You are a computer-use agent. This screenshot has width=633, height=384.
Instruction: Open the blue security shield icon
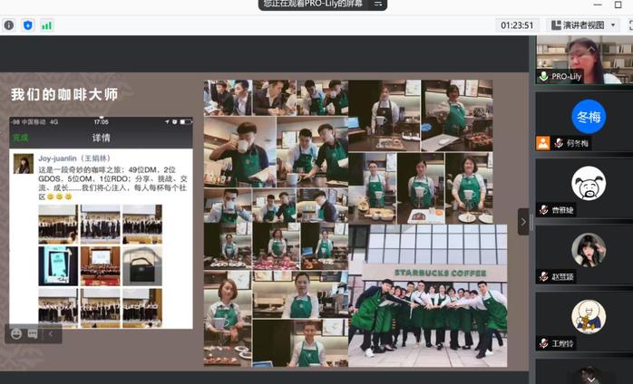[28, 25]
